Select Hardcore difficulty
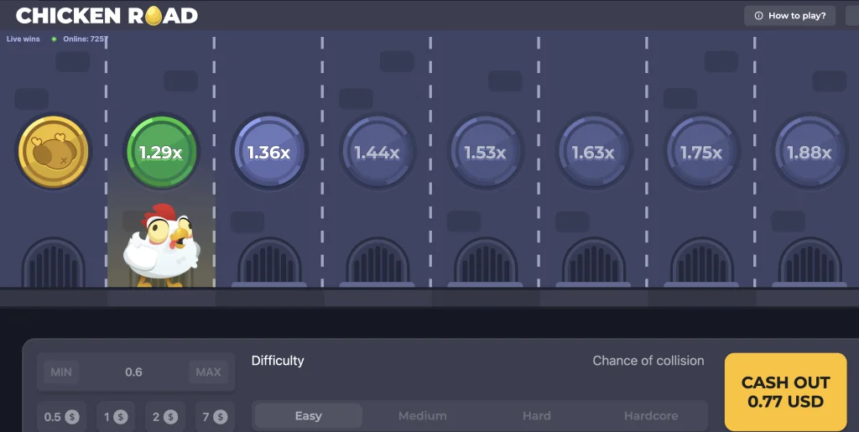Image resolution: width=859 pixels, height=432 pixels. 651,416
